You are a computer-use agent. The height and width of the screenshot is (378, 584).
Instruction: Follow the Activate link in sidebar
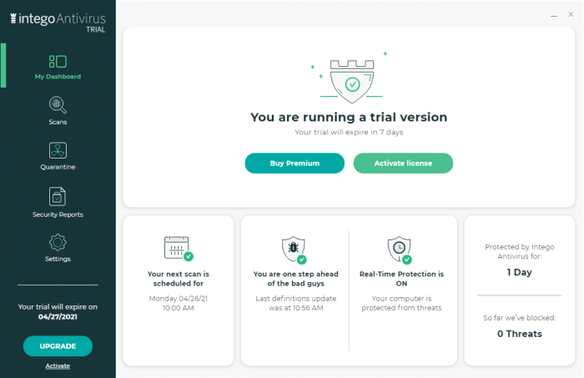pyautogui.click(x=58, y=366)
